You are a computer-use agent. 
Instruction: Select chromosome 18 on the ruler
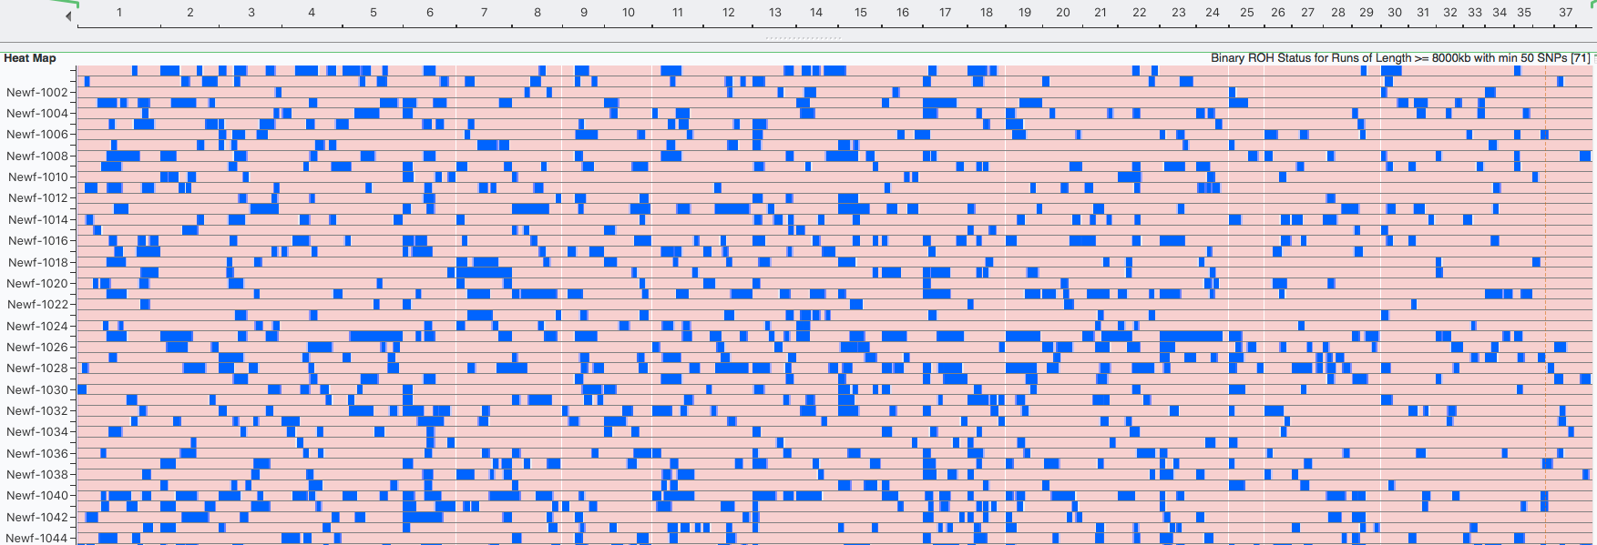click(987, 13)
